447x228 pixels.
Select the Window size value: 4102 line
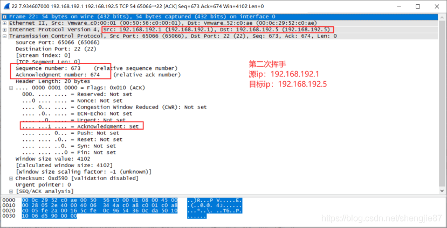(50, 159)
